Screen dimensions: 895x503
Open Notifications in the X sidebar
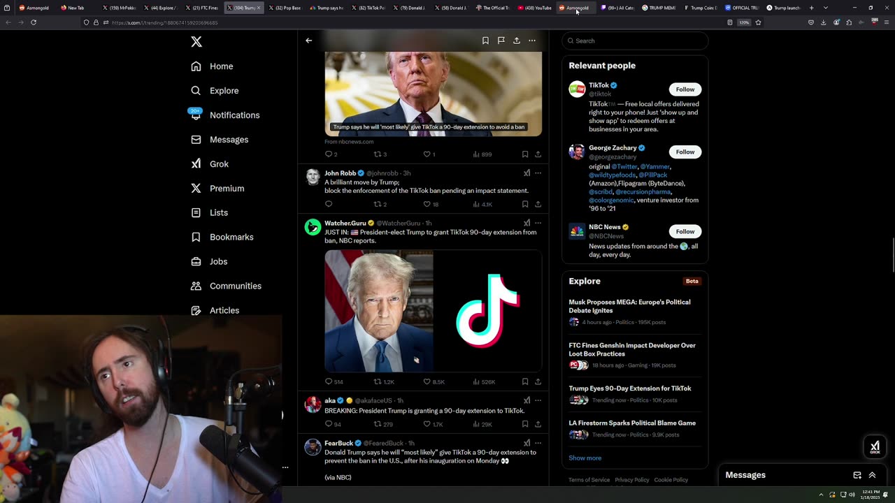point(225,115)
